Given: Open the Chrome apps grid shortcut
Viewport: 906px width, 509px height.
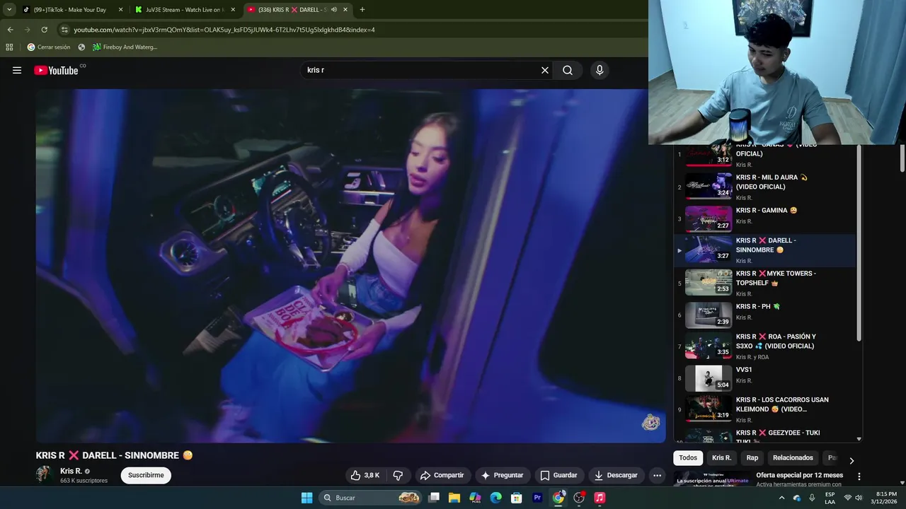Looking at the screenshot, I should tap(9, 47).
